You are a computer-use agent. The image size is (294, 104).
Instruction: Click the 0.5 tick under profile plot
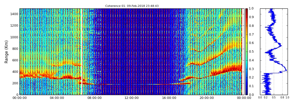[274, 97]
